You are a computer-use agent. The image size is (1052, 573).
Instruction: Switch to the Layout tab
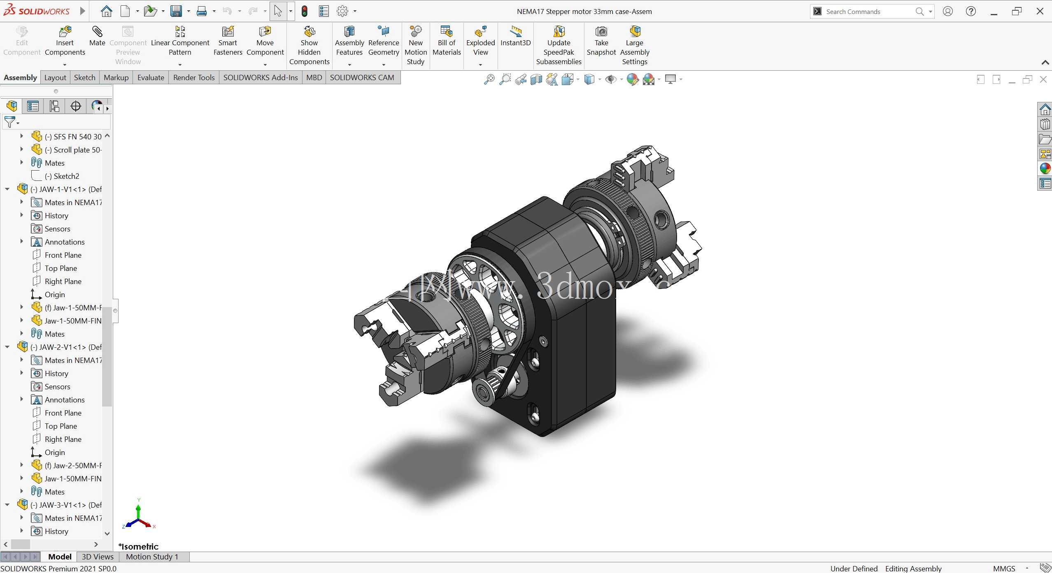55,77
